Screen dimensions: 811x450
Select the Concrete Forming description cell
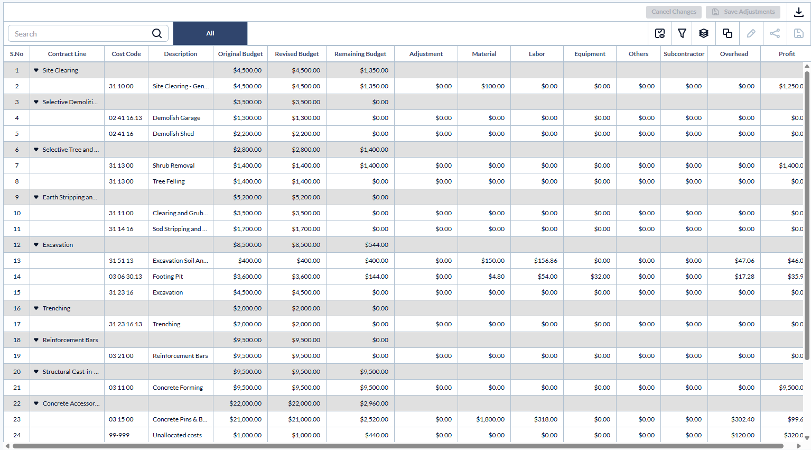click(181, 388)
